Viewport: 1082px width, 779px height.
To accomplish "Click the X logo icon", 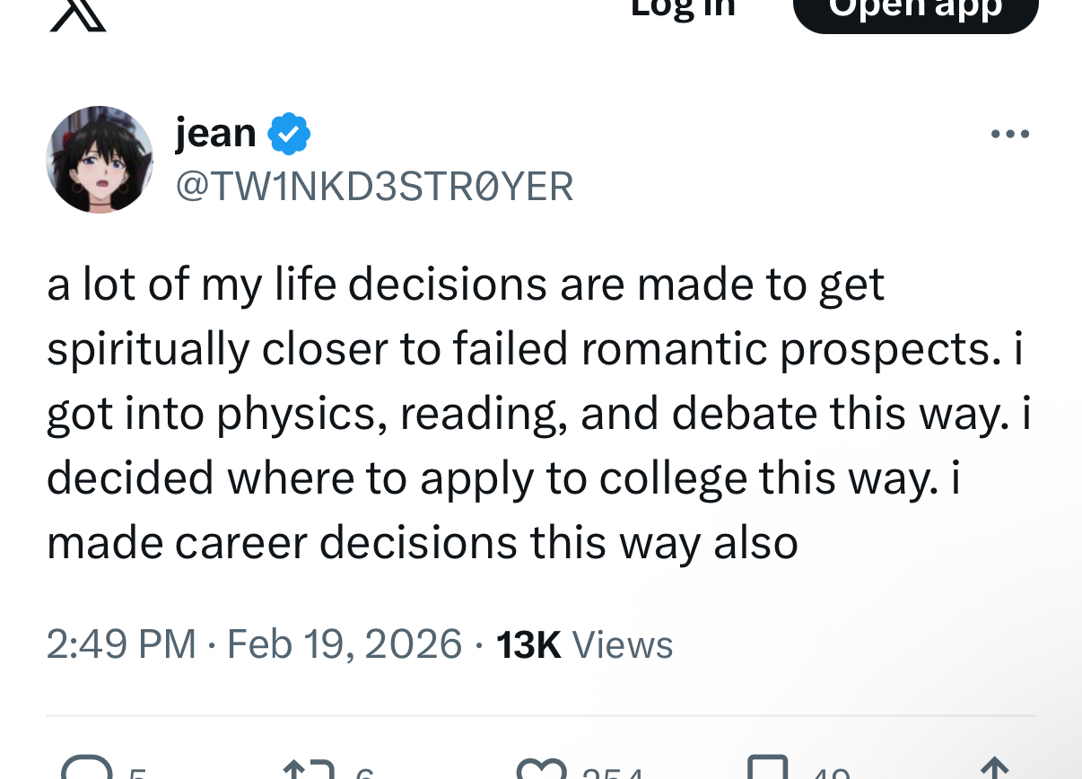I will point(78,14).
